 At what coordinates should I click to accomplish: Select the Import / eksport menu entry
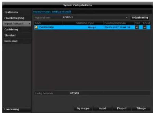17,24
